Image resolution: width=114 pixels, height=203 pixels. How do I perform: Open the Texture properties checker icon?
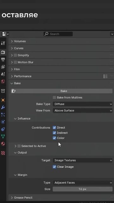point(3,153)
